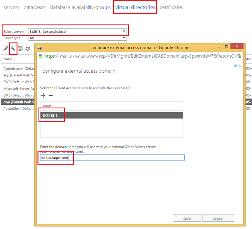Image resolution: width=252 pixels, height=229 pixels.
Task: Switch to the databases tab
Action: point(35,8)
